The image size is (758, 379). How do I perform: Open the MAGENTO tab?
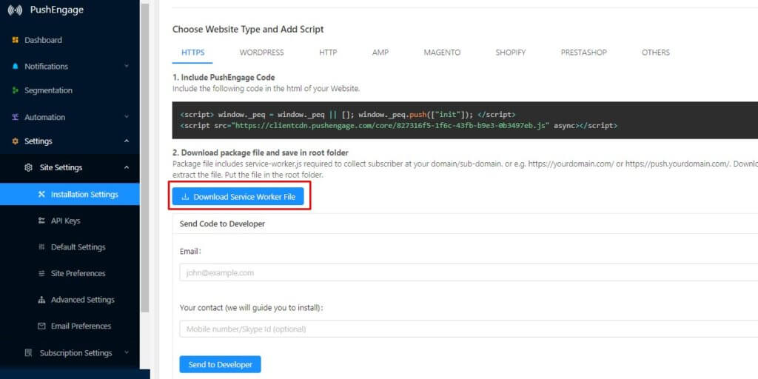pos(442,53)
